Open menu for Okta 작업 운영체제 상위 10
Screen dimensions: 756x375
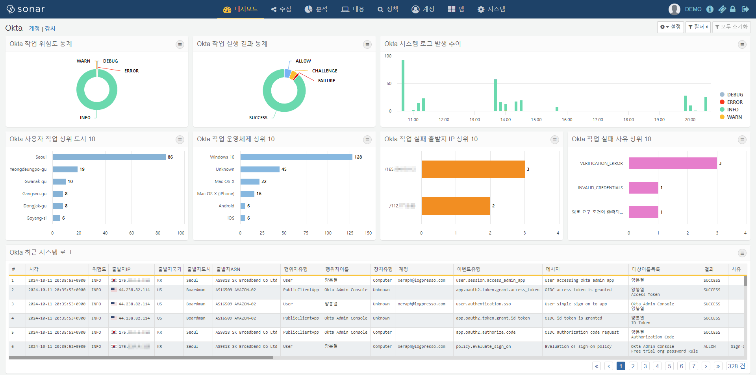(367, 140)
